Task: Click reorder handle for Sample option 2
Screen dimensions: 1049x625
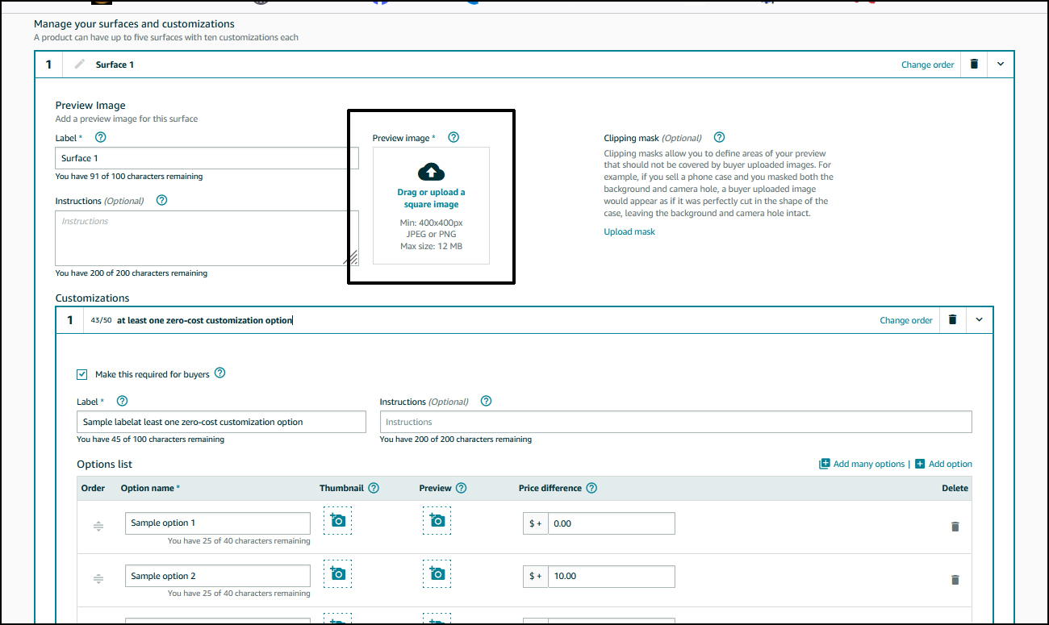Action: tap(98, 579)
